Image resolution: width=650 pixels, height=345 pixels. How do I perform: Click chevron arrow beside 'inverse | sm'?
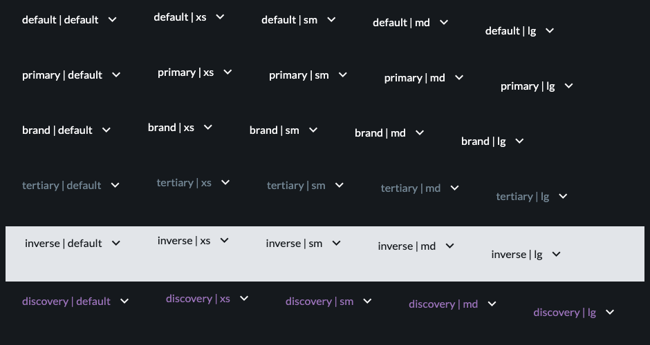(337, 243)
